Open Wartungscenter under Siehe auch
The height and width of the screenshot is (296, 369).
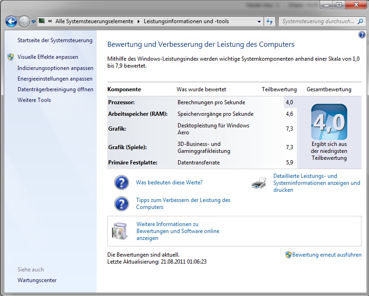[x=37, y=280]
